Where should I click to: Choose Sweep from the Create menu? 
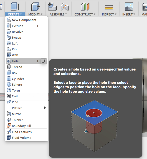tap(26, 38)
